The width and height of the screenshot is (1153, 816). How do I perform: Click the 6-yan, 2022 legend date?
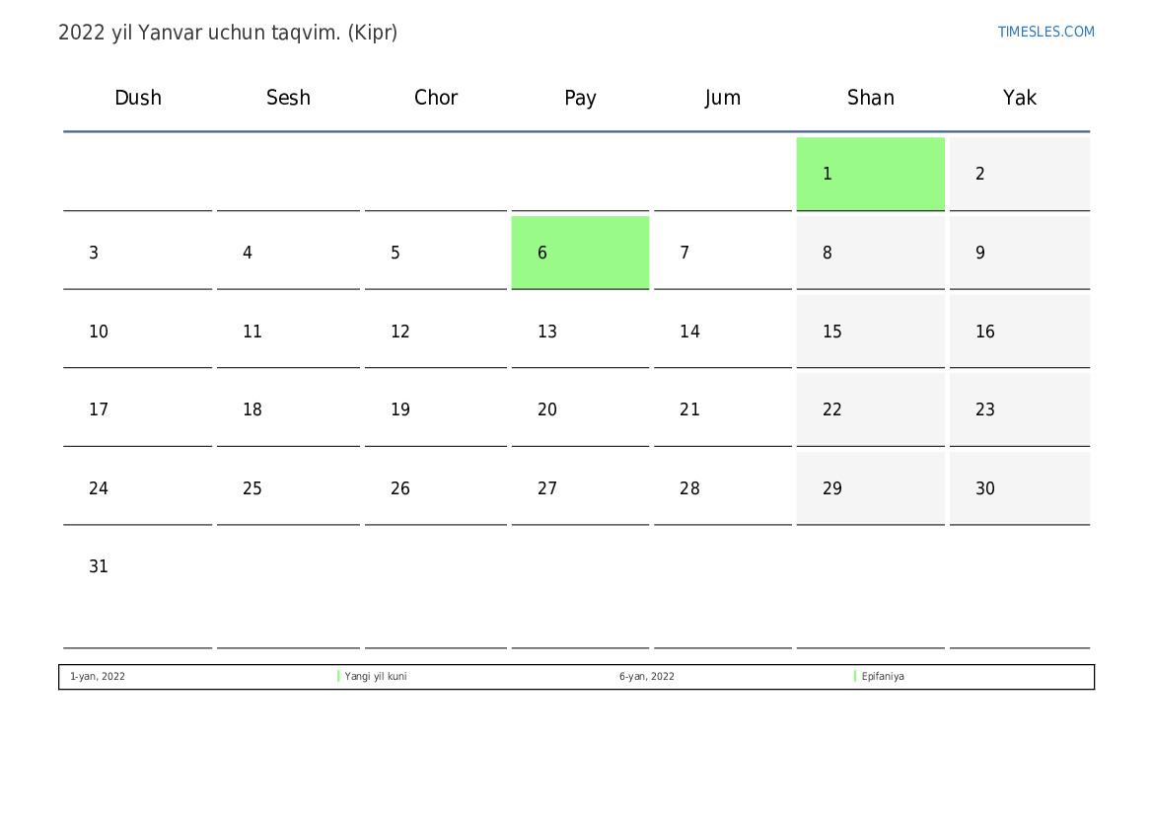(x=647, y=677)
